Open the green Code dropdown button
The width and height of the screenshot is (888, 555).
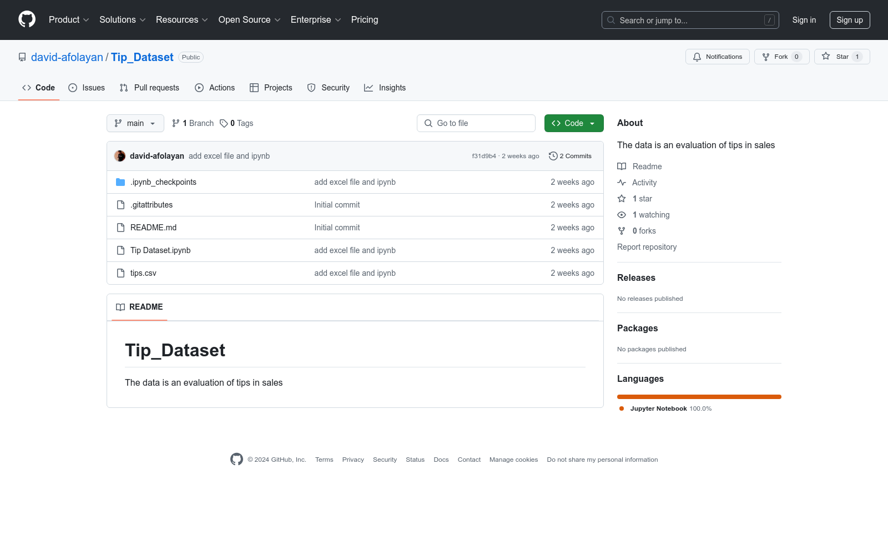pos(574,123)
